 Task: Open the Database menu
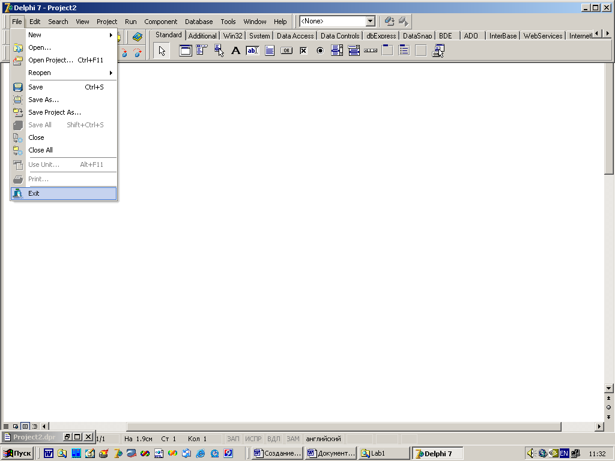point(199,22)
